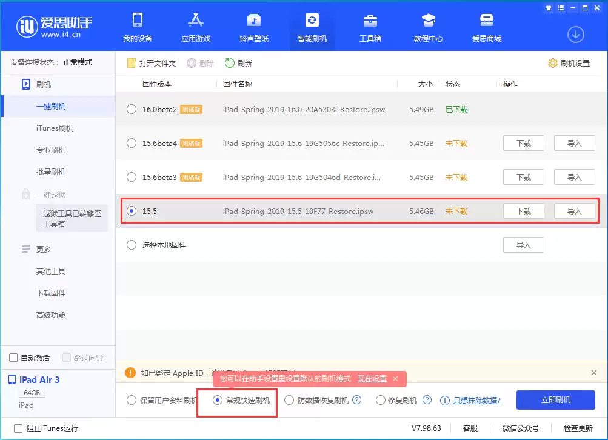Import firmware for the 15.6beta4 row
Screen dimensions: 608x440
[574, 143]
